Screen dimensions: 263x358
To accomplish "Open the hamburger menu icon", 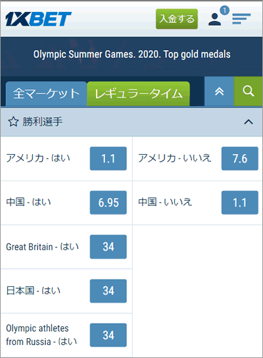I will pyautogui.click(x=241, y=19).
